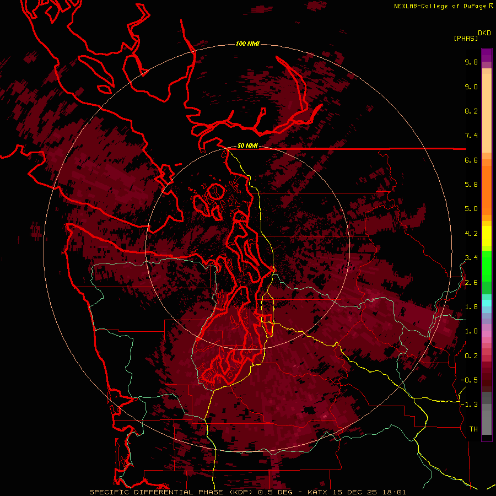This screenshot has height=496, width=496.
Task: Click the cyan segment of the color bar
Action: pos(487,303)
